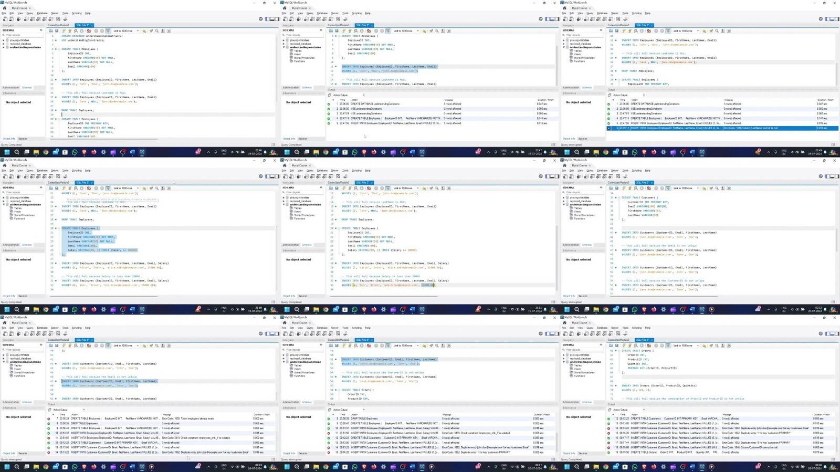The height and width of the screenshot is (472, 840).
Task: Refresh the SCHEMAS list in the window showing editor line 35
Action: pyautogui.click(x=601, y=187)
